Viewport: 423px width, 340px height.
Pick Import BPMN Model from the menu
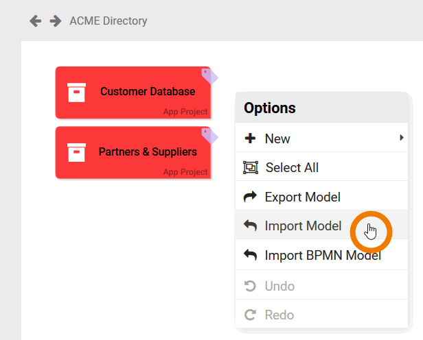pyautogui.click(x=323, y=256)
